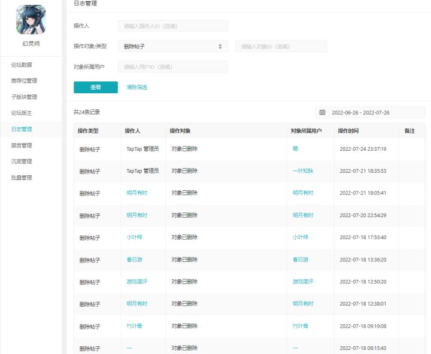This screenshot has width=431, height=354.
Task: Select the 操作类型 column header
Action: point(88,131)
